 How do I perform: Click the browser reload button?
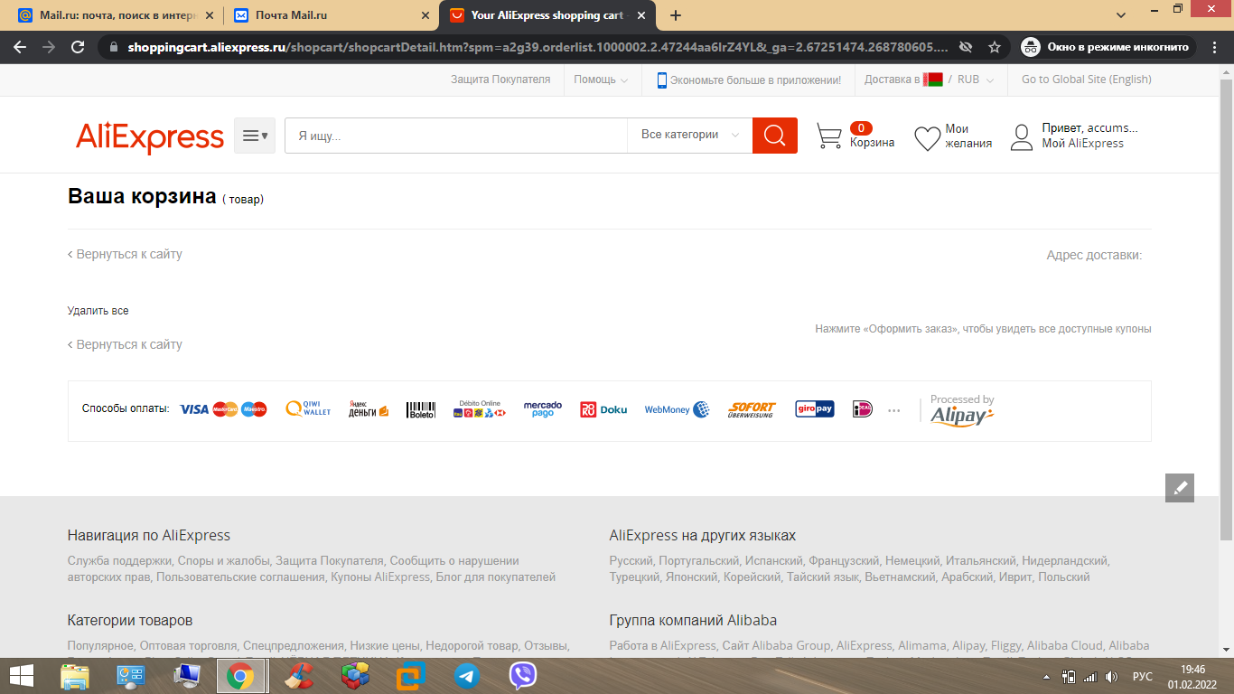[78, 47]
